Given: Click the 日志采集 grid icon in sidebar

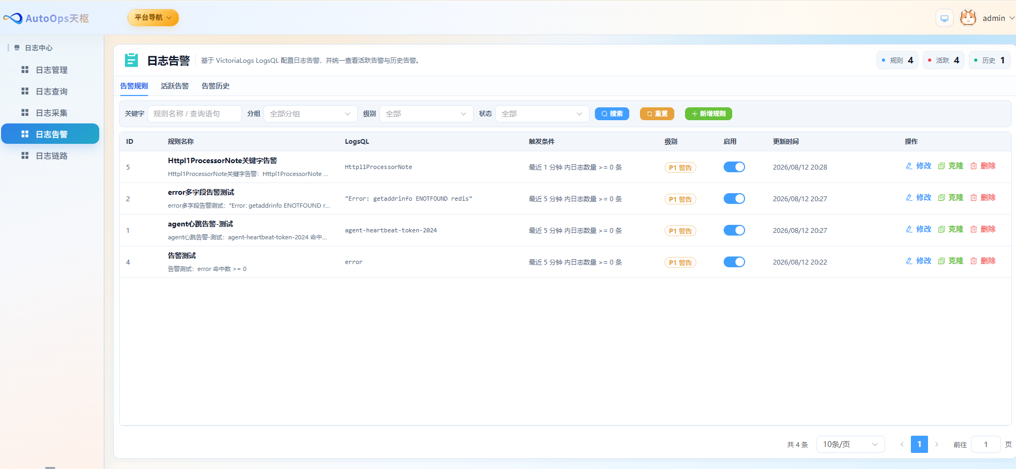Looking at the screenshot, I should (x=25, y=113).
